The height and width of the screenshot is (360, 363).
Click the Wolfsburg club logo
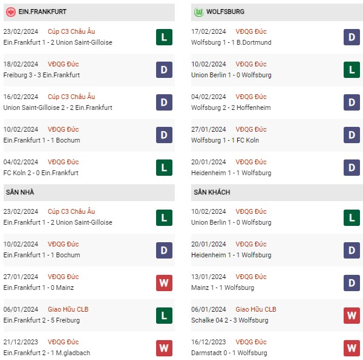(198, 12)
